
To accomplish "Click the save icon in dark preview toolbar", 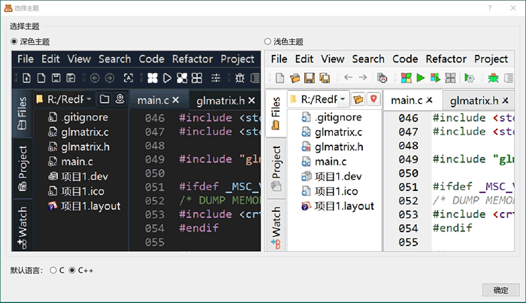I will tap(56, 78).
